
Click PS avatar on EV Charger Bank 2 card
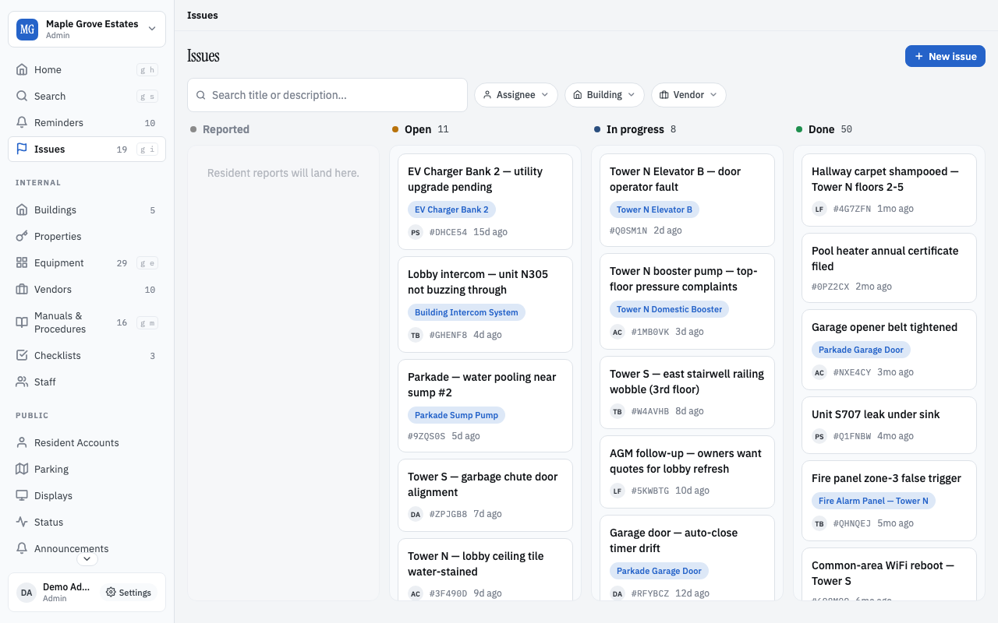(416, 232)
